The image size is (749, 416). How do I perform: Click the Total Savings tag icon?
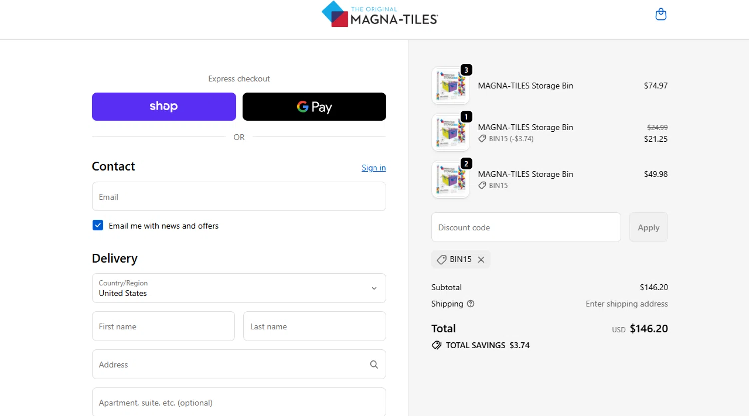[436, 345]
